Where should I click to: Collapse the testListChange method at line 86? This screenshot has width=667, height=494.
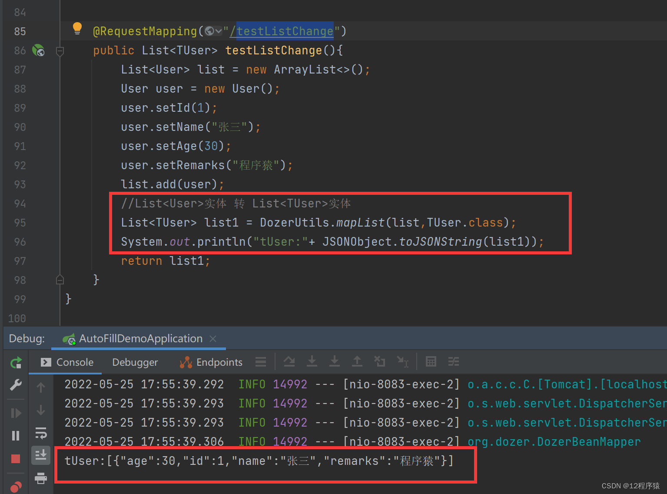(60, 51)
